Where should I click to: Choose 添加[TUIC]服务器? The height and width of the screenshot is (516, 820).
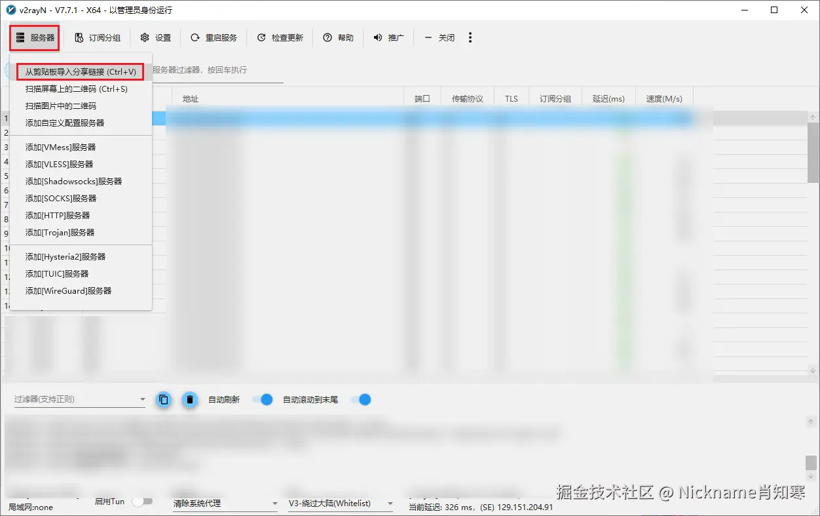point(81,273)
